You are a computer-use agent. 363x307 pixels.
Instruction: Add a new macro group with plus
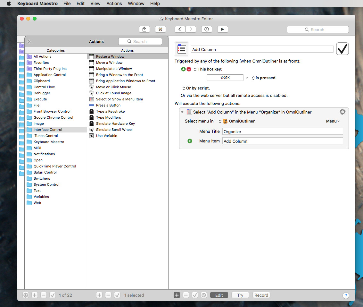point(35,295)
